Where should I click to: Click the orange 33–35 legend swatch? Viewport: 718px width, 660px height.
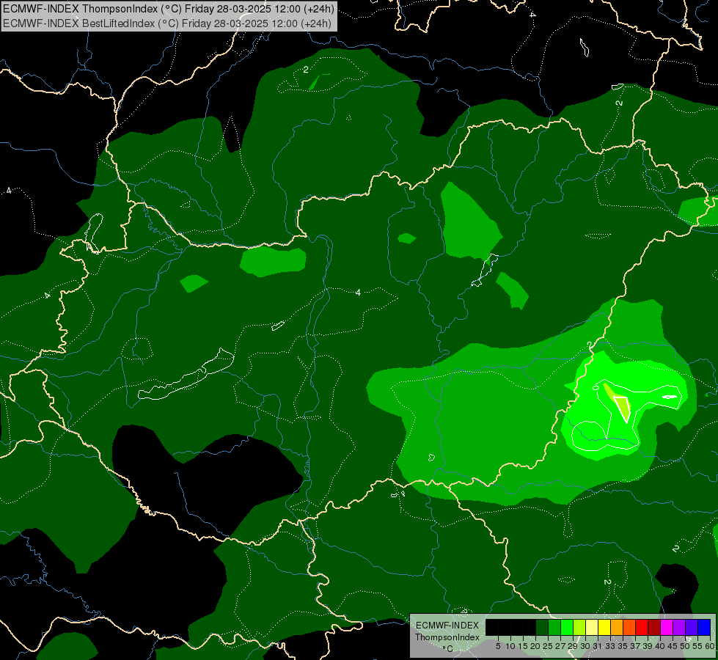[617, 627]
